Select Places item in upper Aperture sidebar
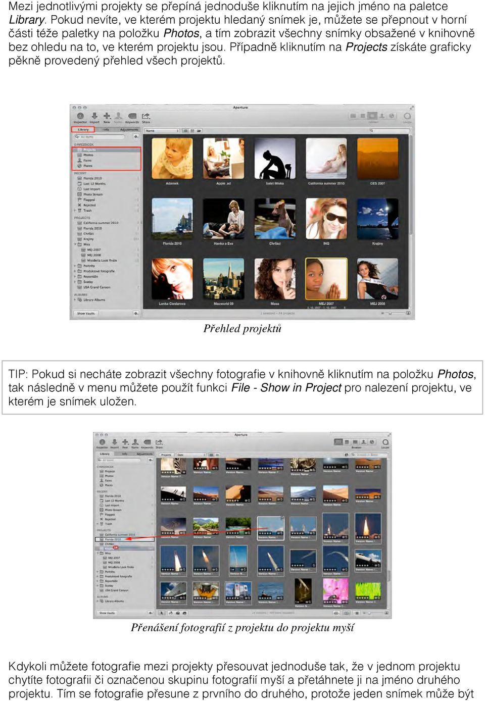Screen dimensions: 485x701 click(88, 166)
